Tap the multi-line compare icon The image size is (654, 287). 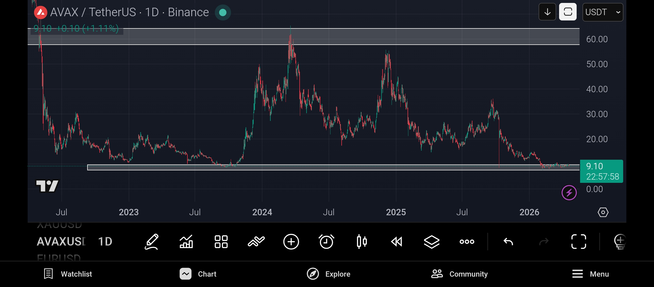tap(256, 242)
